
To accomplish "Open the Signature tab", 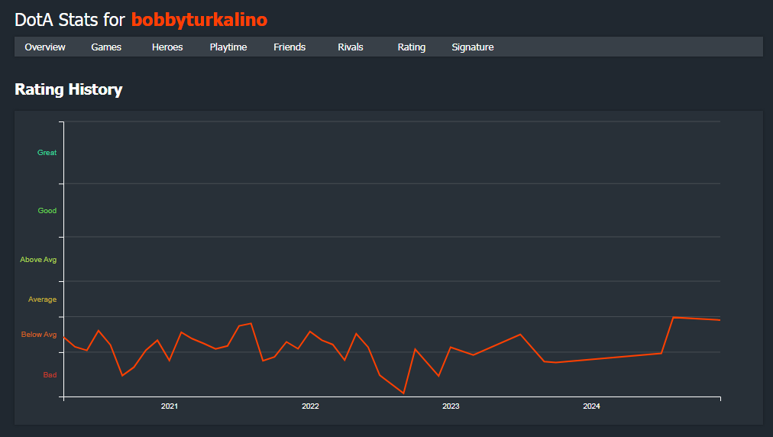I will coord(473,47).
